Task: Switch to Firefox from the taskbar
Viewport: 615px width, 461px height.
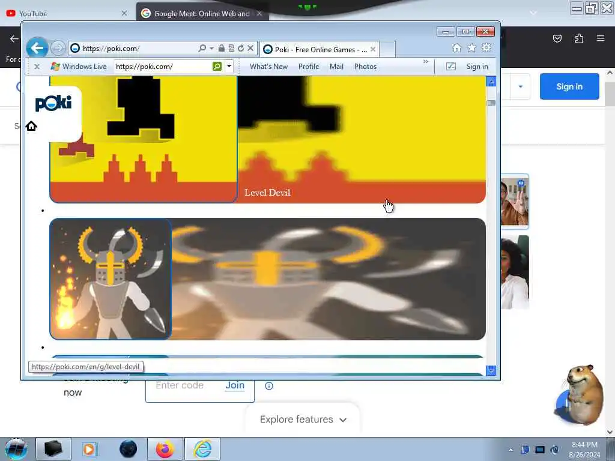Action: coord(165,449)
